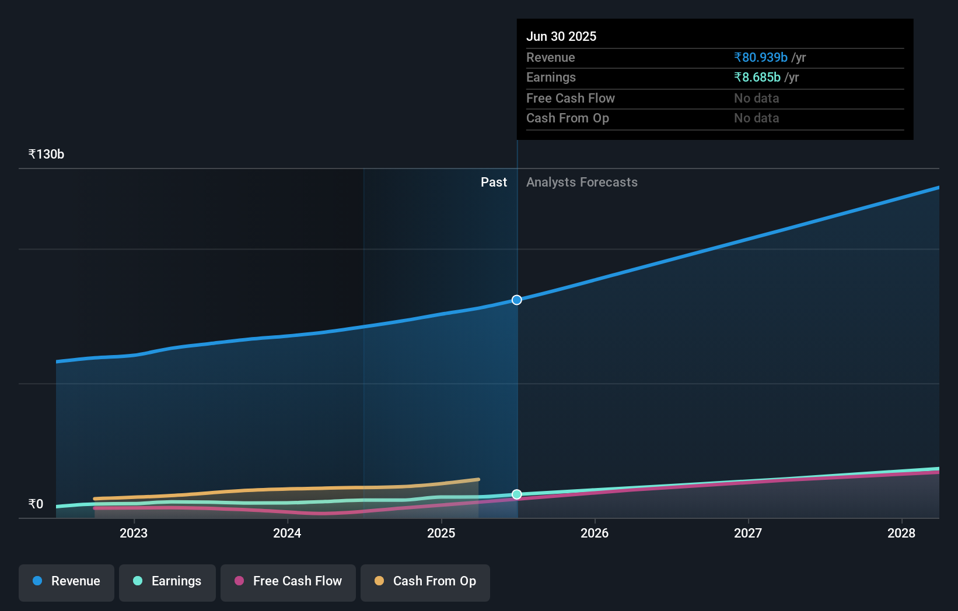Toggle the Earnings series visibility

[x=167, y=581]
